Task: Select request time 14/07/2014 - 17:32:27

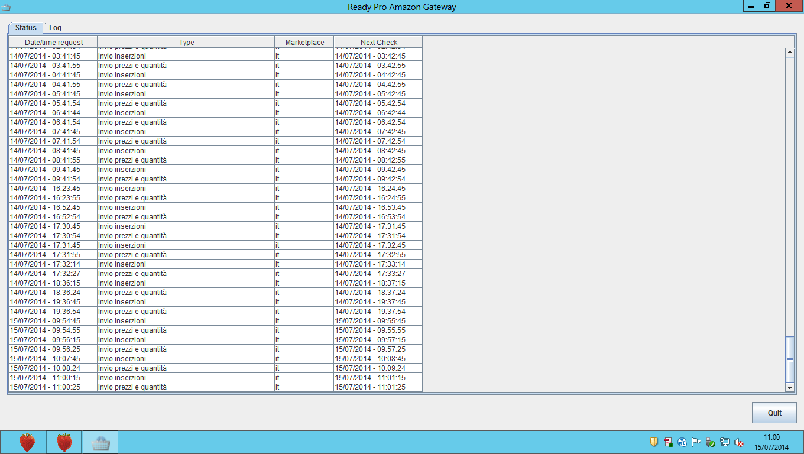Action: (53, 274)
